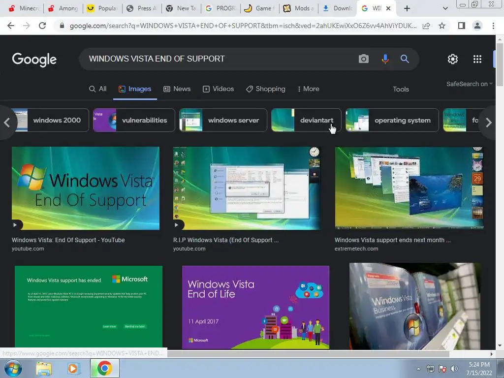
Task: Select the windows server suggestion chip
Action: [x=223, y=120]
